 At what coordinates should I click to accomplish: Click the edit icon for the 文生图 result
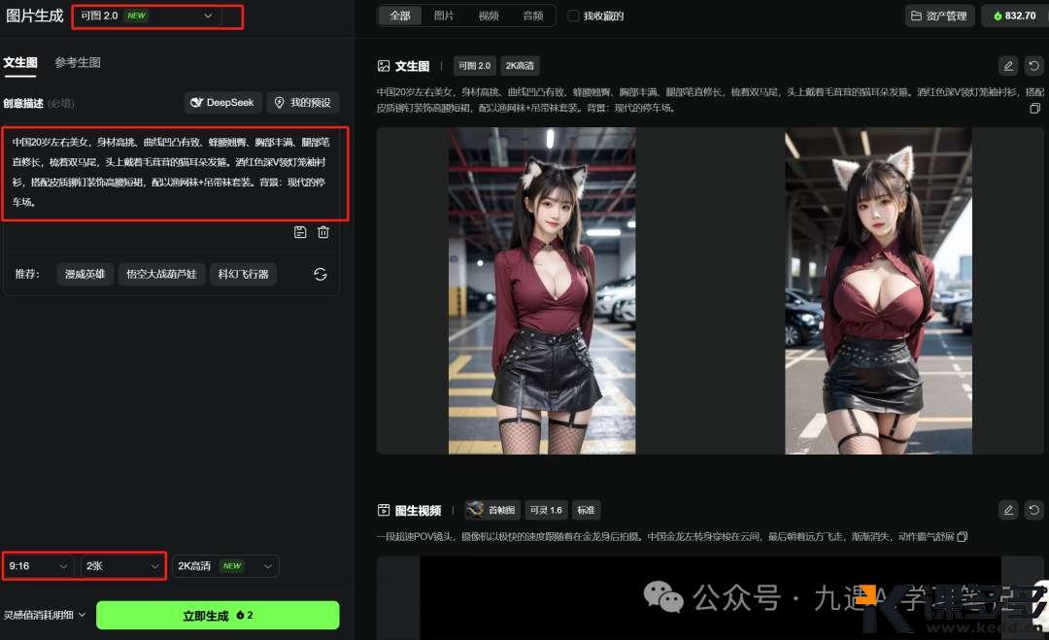[x=1008, y=66]
